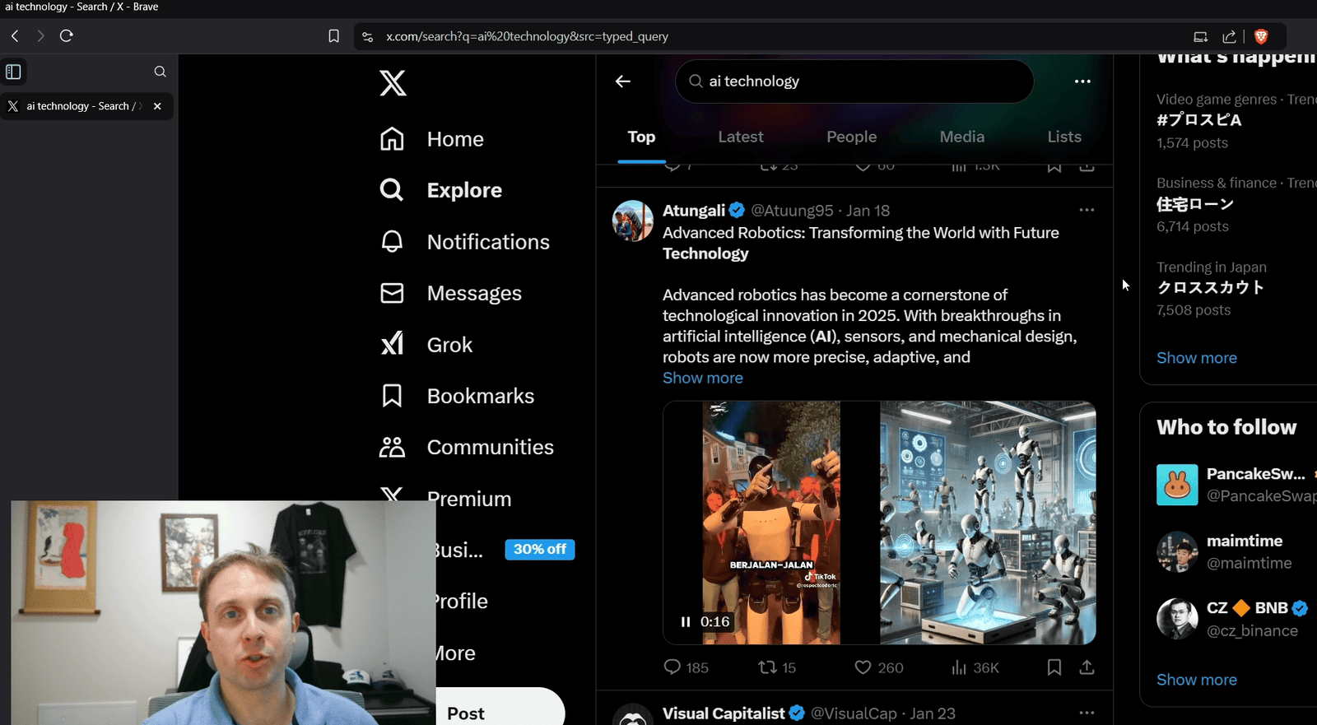Screen dimensions: 1317x725
Task: Share this page via share icon
Action: coord(1229,36)
